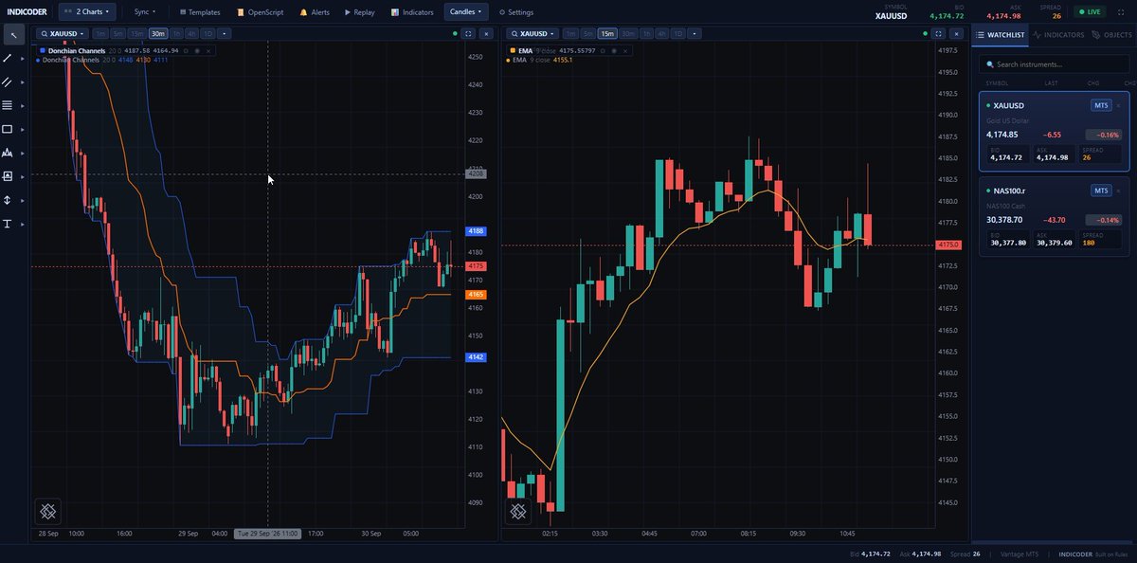The width and height of the screenshot is (1137, 563).
Task: Open the Candles chart type dropdown
Action: pyautogui.click(x=465, y=12)
